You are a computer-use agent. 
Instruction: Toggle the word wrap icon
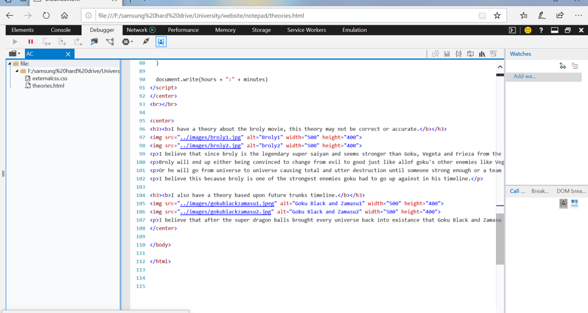470,54
